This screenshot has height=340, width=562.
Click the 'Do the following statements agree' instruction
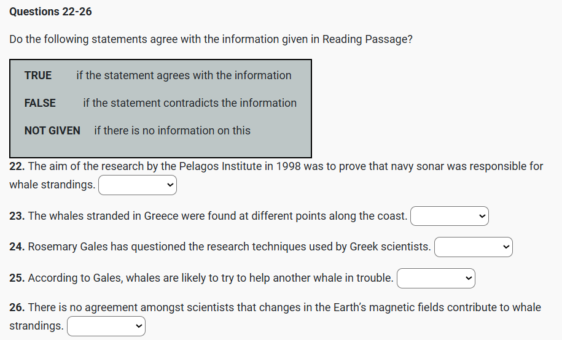[x=211, y=39]
